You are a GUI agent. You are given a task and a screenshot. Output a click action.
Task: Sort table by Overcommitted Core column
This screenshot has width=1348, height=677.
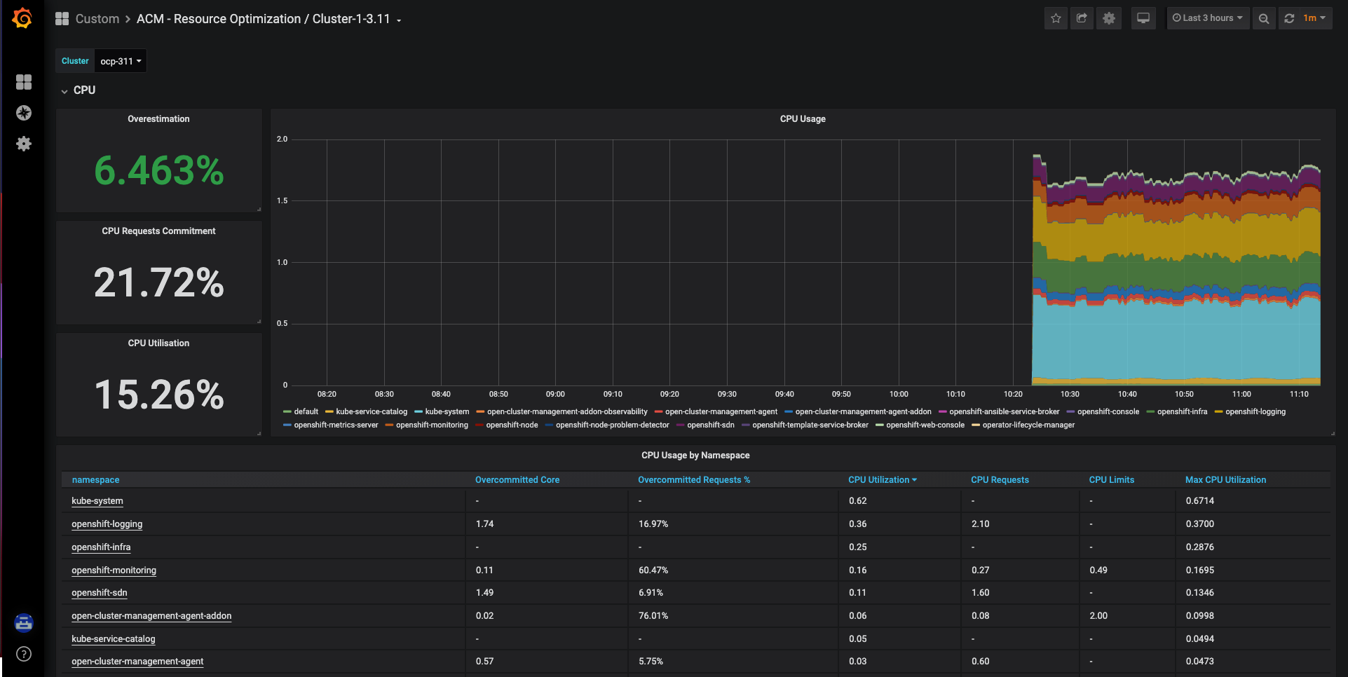coord(517,480)
